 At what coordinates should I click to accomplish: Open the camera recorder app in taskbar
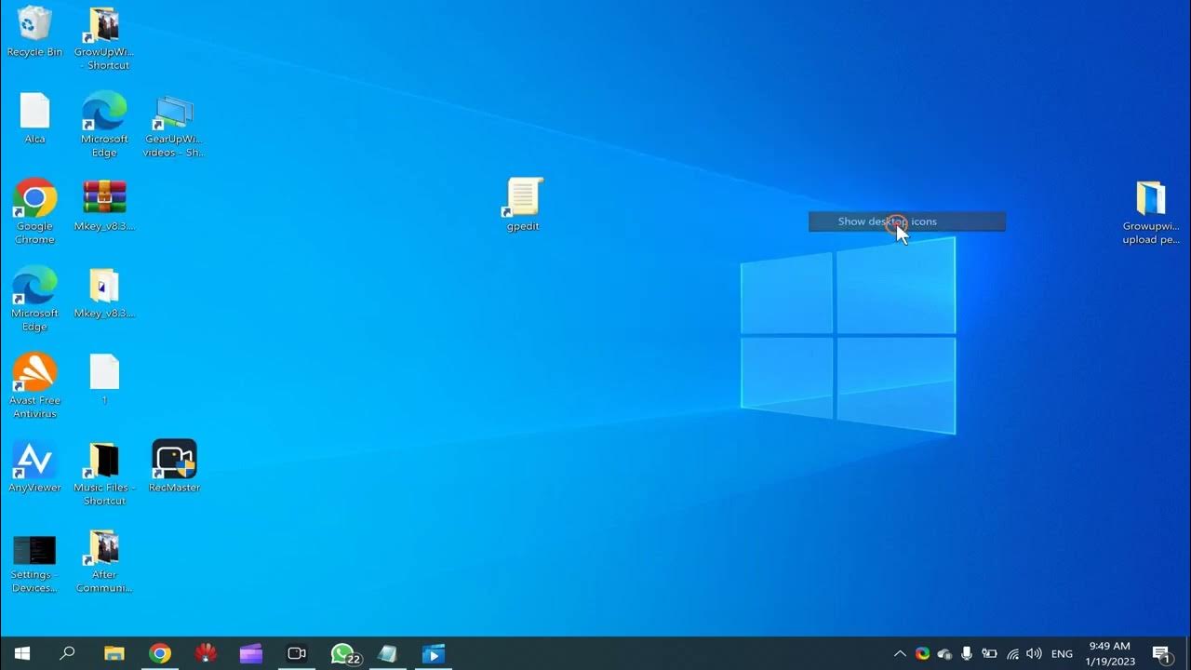(x=297, y=653)
